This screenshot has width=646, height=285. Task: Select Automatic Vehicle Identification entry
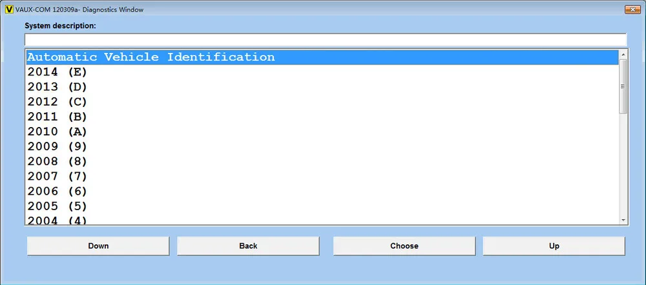[x=322, y=57]
